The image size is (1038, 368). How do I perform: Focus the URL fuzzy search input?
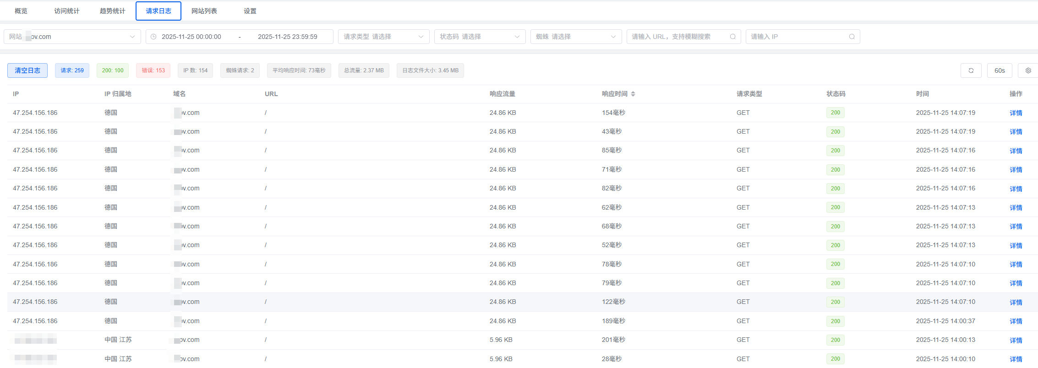pyautogui.click(x=678, y=37)
